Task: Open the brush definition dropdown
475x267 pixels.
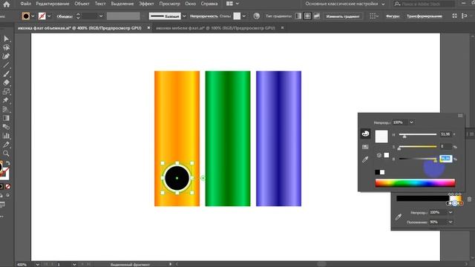Action: (184, 16)
